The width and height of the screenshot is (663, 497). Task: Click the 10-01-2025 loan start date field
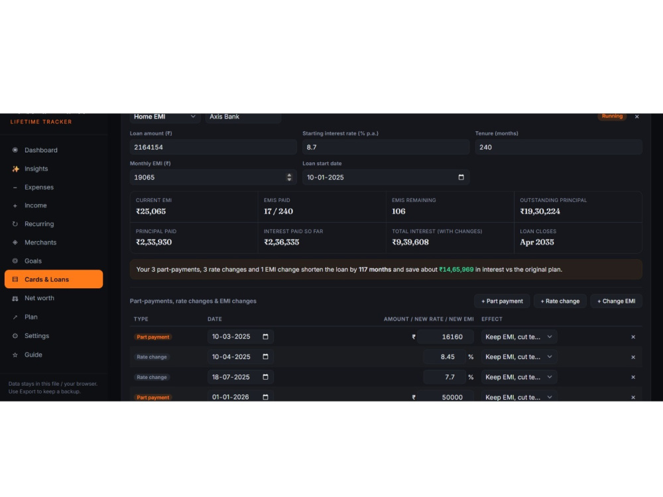(386, 177)
